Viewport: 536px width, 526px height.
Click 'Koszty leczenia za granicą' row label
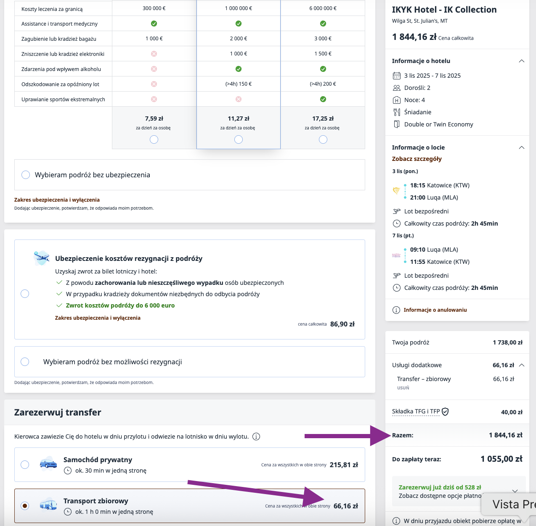coord(52,9)
